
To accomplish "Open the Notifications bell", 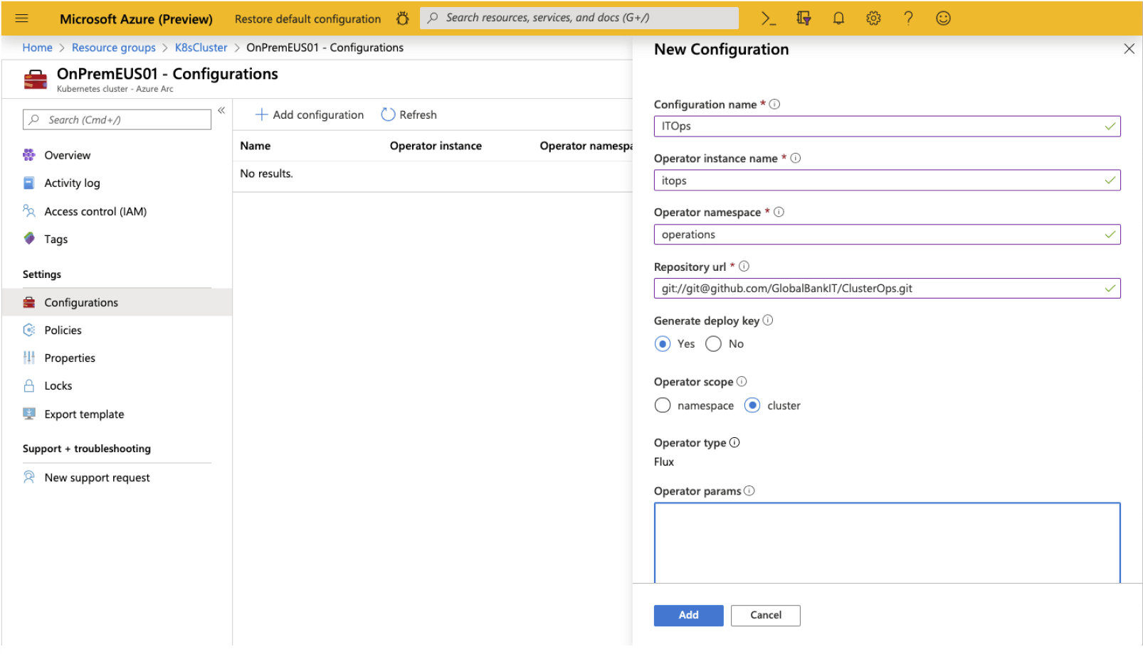I will pos(838,18).
